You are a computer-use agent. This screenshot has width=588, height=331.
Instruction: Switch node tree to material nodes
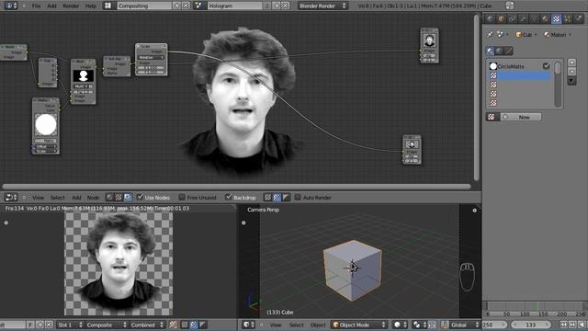click(x=109, y=198)
